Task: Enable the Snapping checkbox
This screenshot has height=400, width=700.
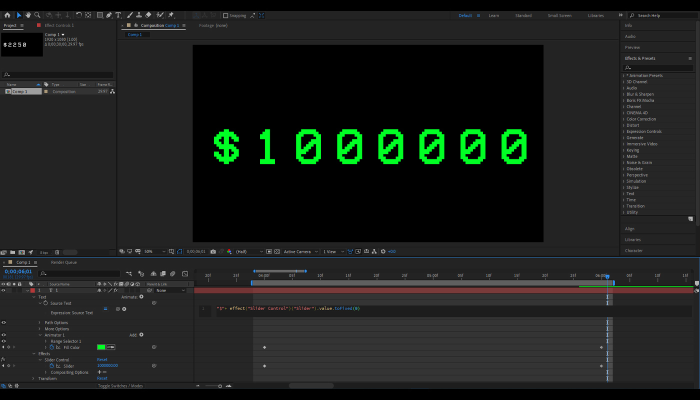Action: coord(225,15)
